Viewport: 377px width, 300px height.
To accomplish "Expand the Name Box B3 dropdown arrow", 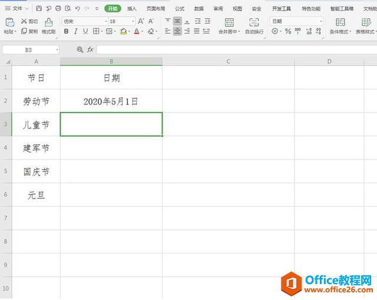I will [57, 50].
